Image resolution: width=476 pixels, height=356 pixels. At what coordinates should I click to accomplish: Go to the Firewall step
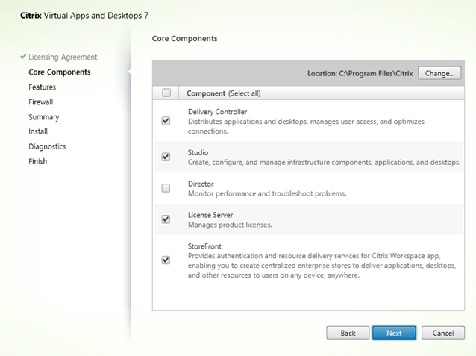tap(41, 102)
